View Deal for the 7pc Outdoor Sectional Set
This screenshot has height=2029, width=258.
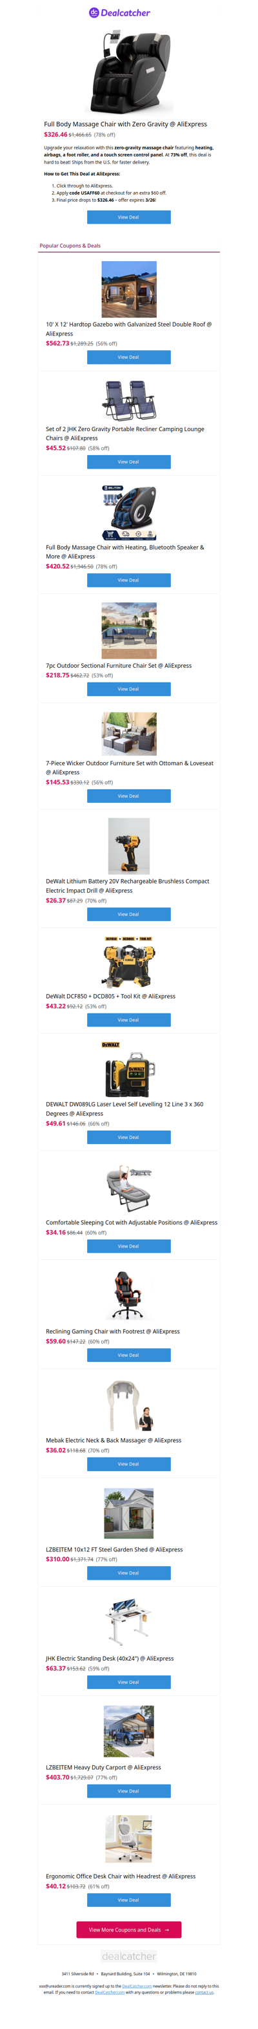pos(129,689)
